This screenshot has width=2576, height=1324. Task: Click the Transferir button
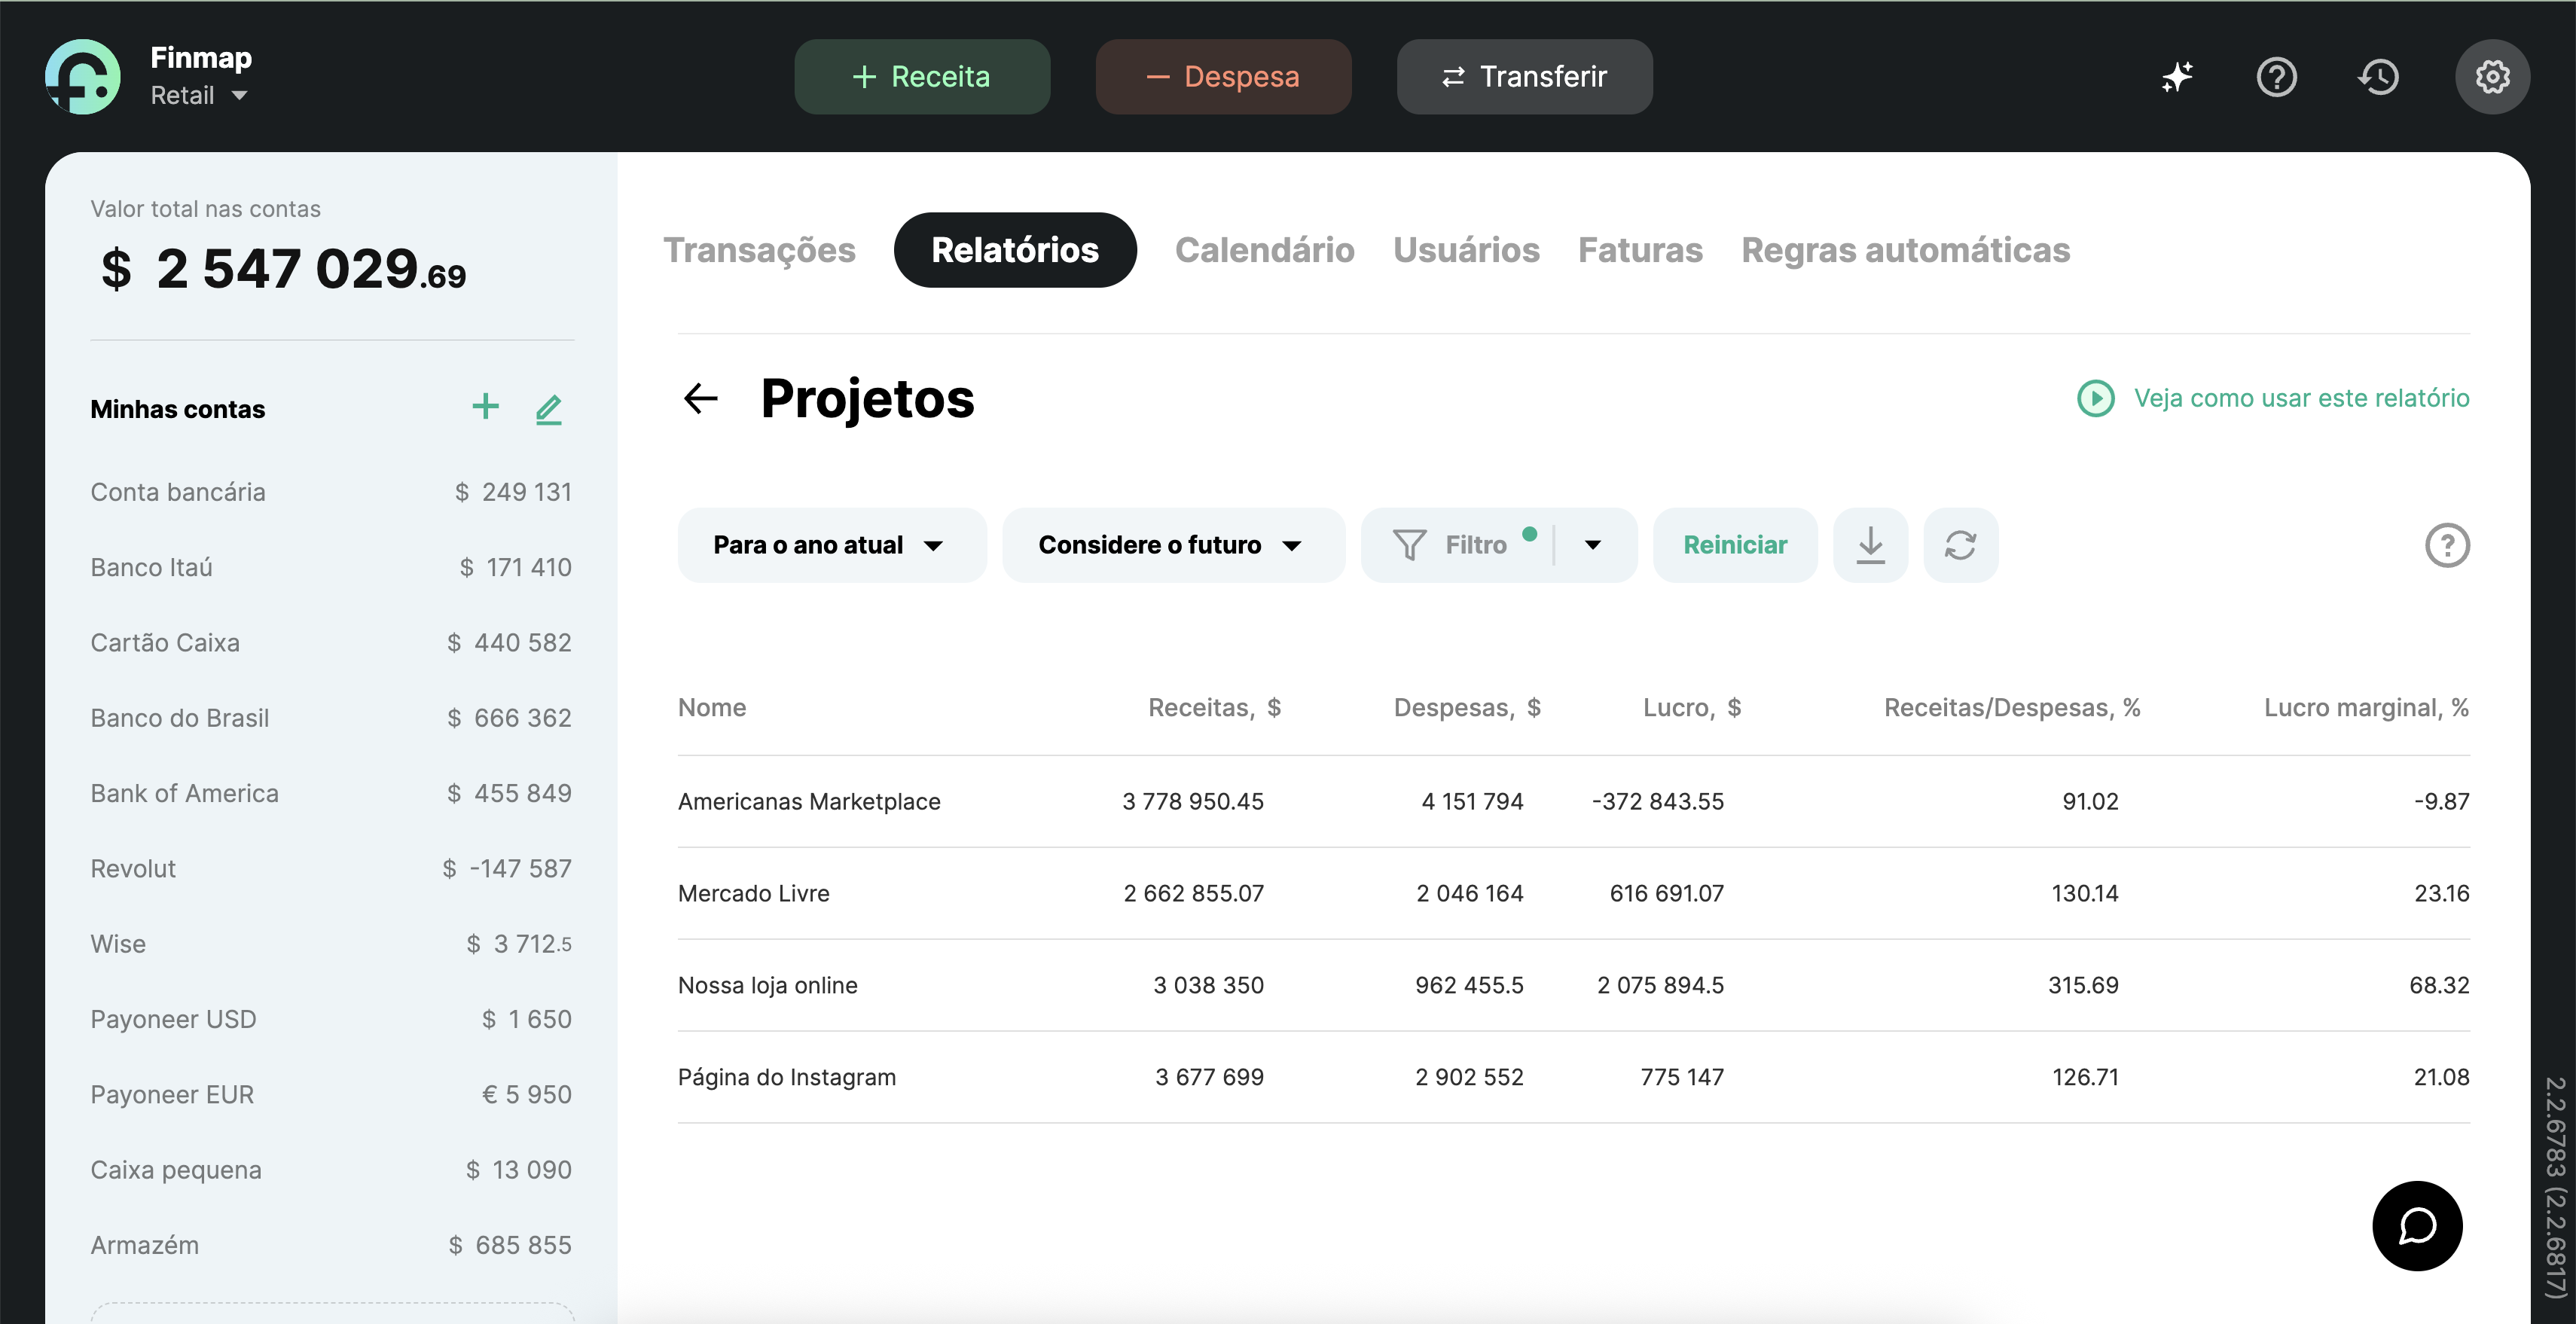(1525, 77)
